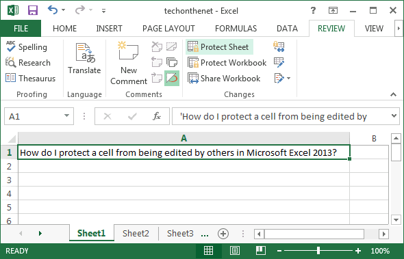Switch to Normal view icon
This screenshot has height=259, width=404.
(208, 250)
